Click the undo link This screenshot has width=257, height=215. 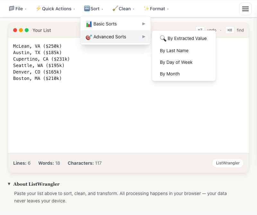click(211, 30)
